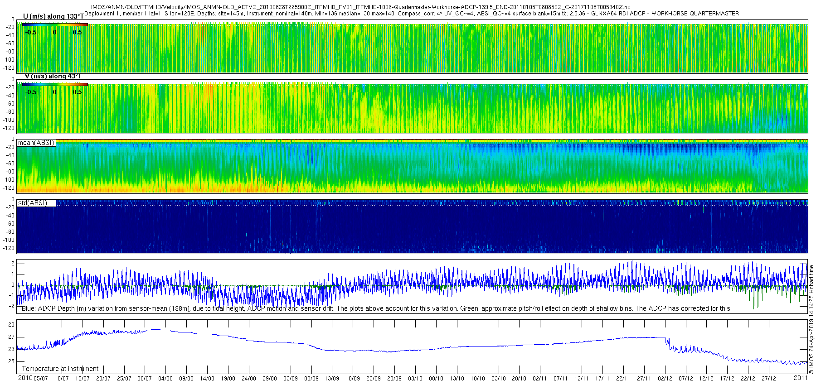Click the U velocity colorbar gradient

click(55, 24)
